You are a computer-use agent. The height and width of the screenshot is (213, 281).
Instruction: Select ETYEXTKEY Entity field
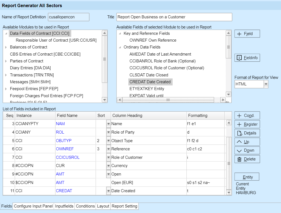[147, 89]
